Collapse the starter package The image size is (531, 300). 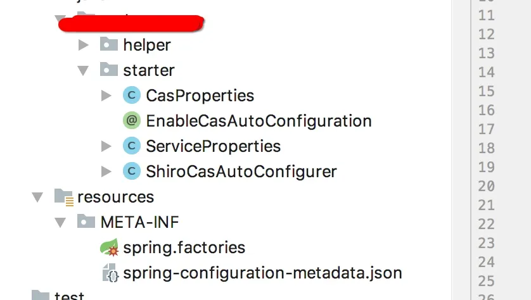point(83,70)
